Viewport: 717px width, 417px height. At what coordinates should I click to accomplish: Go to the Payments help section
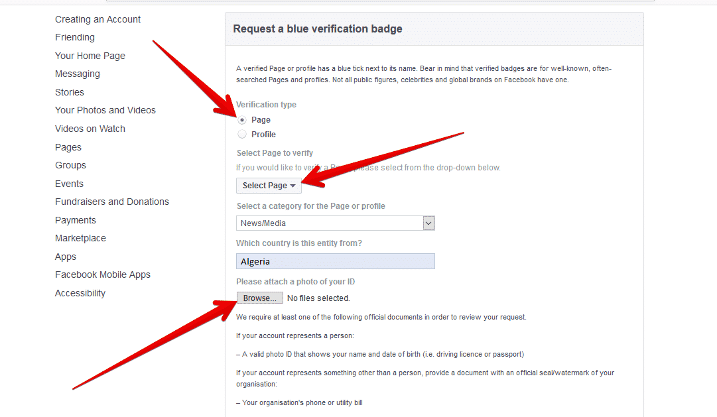[x=76, y=220]
